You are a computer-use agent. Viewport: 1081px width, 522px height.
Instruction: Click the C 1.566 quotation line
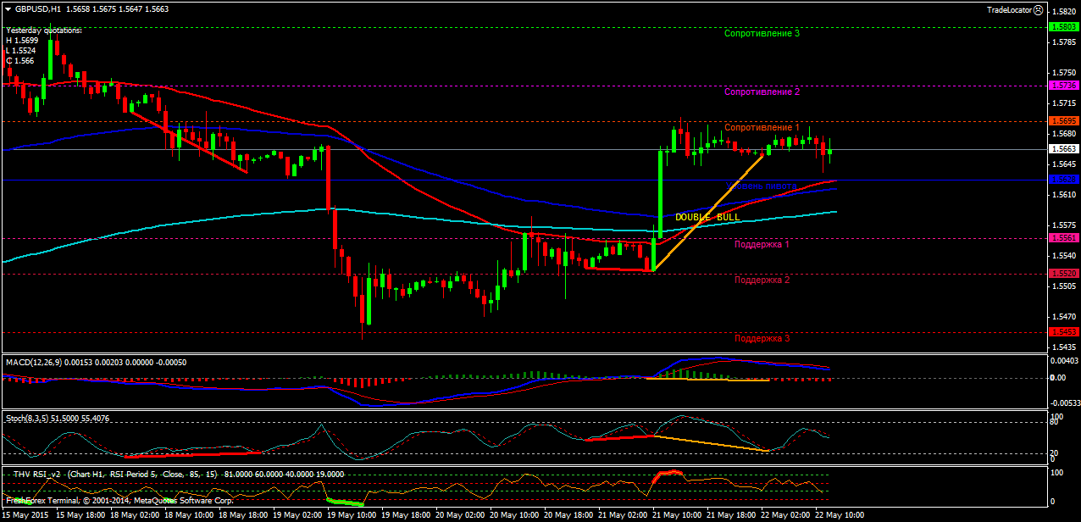[x=20, y=61]
